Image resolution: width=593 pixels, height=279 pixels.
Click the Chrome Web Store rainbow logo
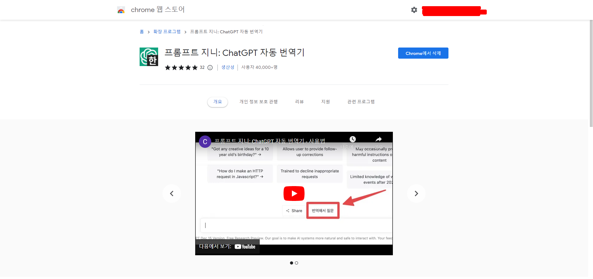click(121, 10)
